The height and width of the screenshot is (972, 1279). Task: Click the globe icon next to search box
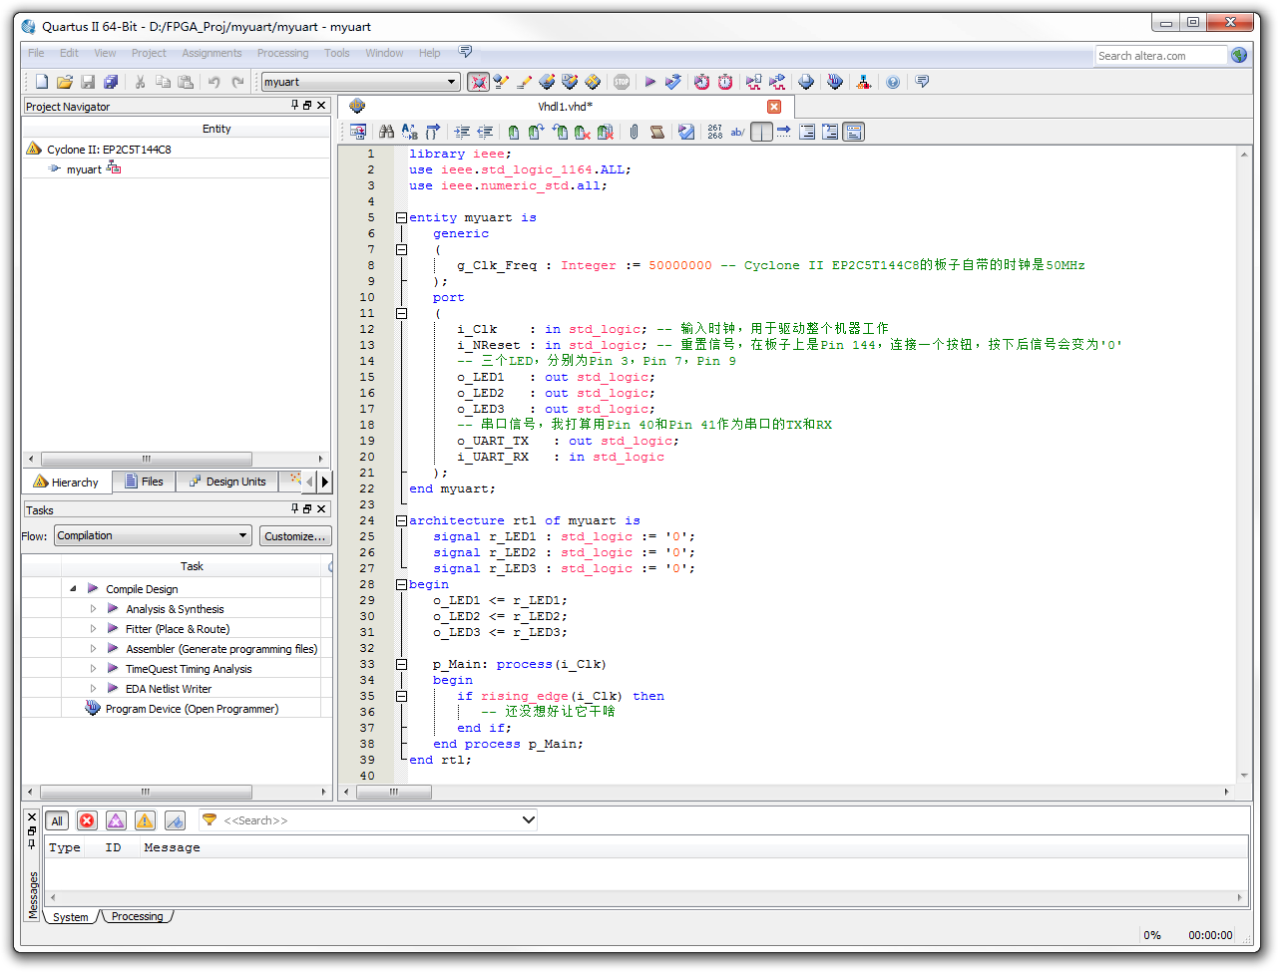[x=1239, y=55]
